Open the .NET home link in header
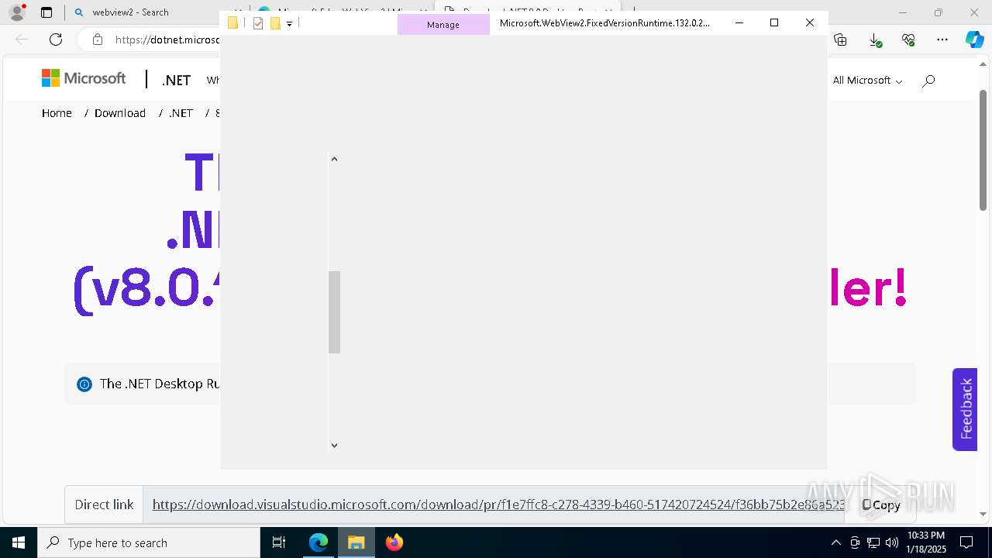Screen dimensions: 992x558 coord(176,80)
